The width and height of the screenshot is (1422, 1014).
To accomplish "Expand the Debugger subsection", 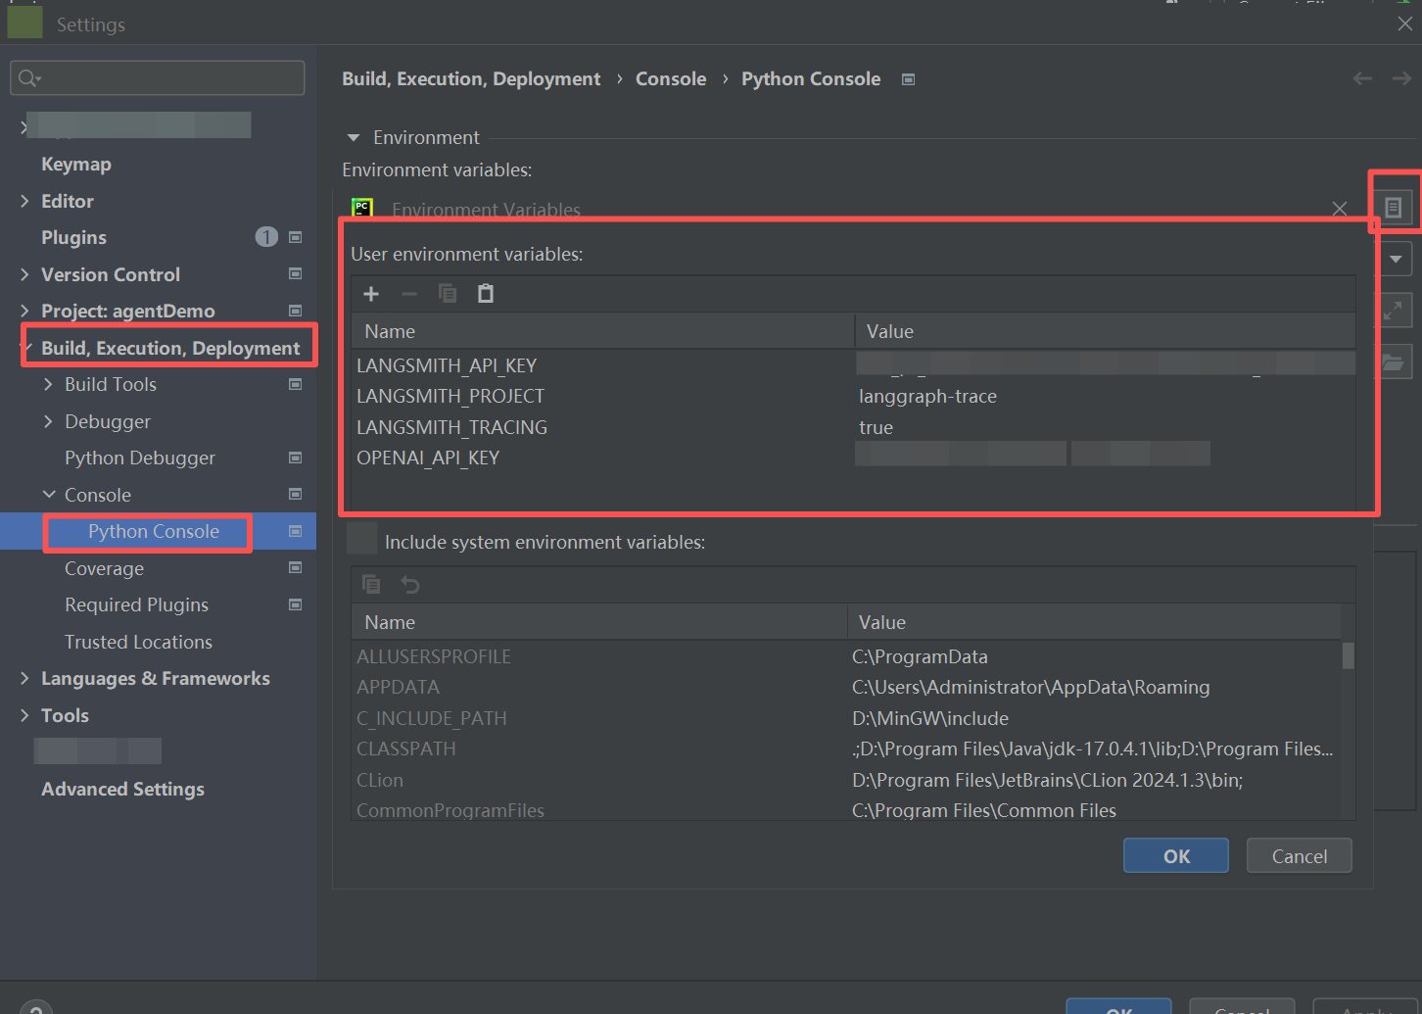I will pyautogui.click(x=48, y=421).
